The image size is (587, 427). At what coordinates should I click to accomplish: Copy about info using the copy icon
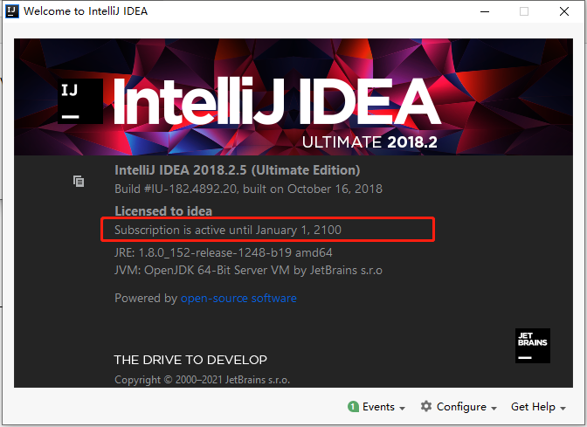click(79, 182)
